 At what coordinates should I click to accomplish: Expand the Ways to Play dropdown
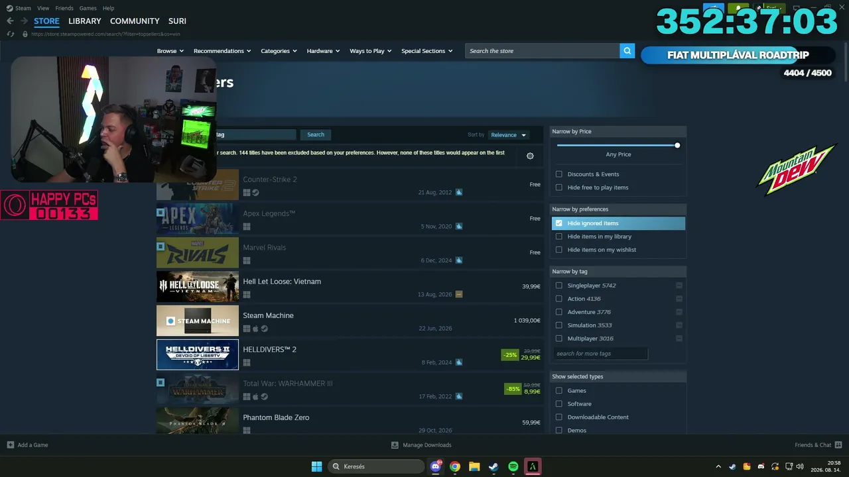(371, 51)
